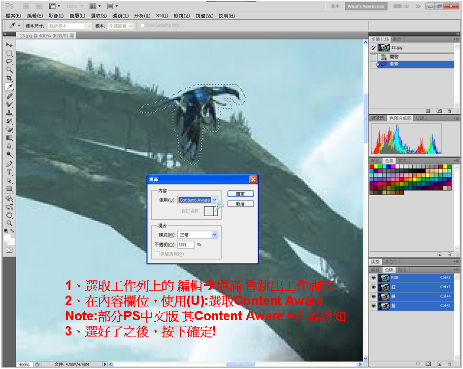Image resolution: width=463 pixels, height=369 pixels.
Task: Select the Dodge tool
Action: 9,154
